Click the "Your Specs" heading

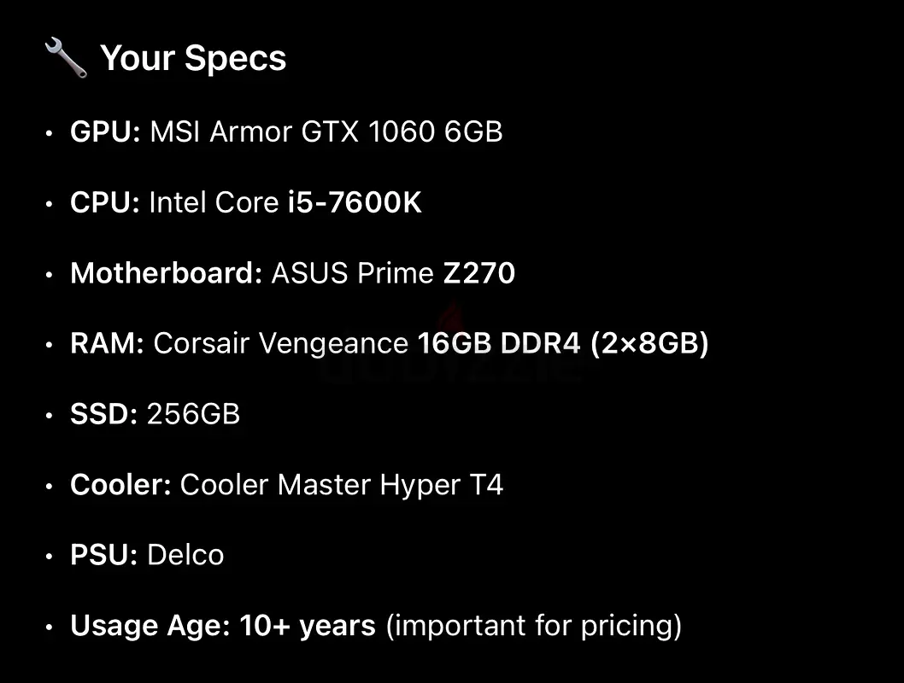pos(193,58)
